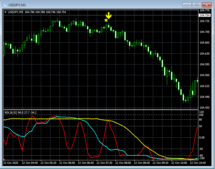Click the USDJPY,M5 title bar text
Viewport: 215px width, 169px height.
point(17,5)
